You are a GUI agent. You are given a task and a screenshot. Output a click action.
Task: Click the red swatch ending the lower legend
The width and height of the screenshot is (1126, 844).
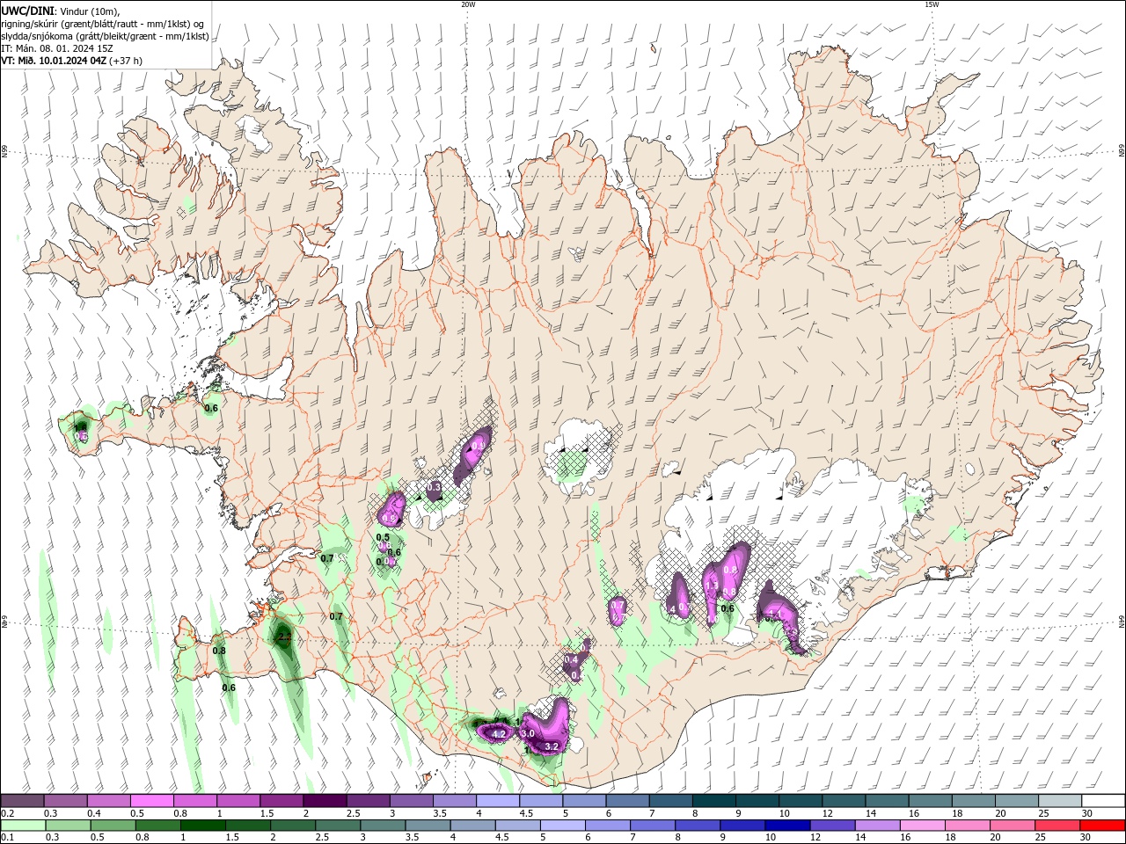tap(1102, 826)
